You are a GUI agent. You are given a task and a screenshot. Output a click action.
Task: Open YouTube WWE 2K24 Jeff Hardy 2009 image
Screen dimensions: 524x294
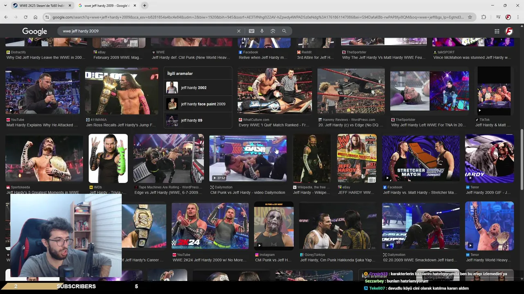pos(210,226)
